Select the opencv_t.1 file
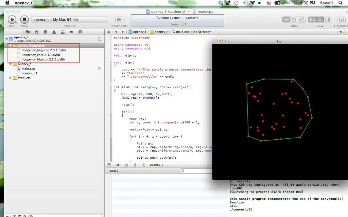Viewport: 348px width, 217px height. click(30, 73)
